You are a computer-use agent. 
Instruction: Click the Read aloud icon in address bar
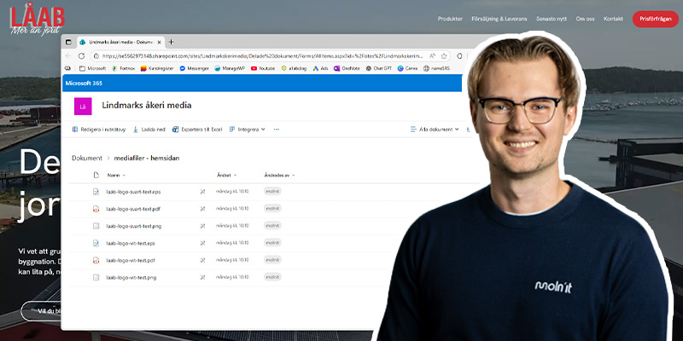pos(433,56)
